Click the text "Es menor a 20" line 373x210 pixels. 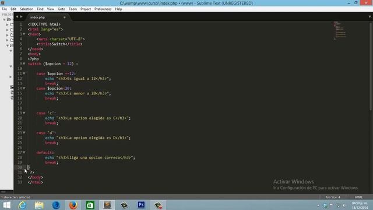click(x=78, y=93)
